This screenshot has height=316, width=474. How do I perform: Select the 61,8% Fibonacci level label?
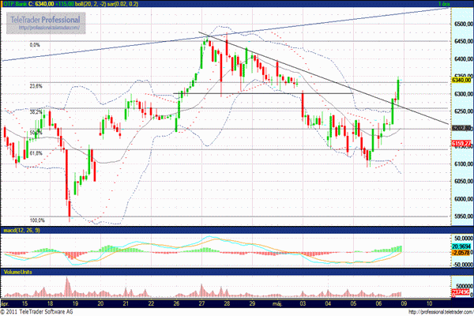(36, 153)
